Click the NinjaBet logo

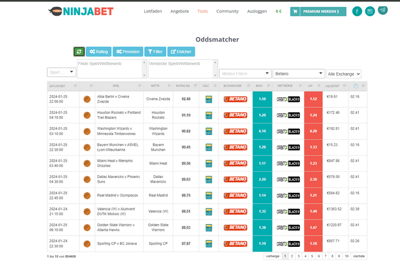(81, 12)
